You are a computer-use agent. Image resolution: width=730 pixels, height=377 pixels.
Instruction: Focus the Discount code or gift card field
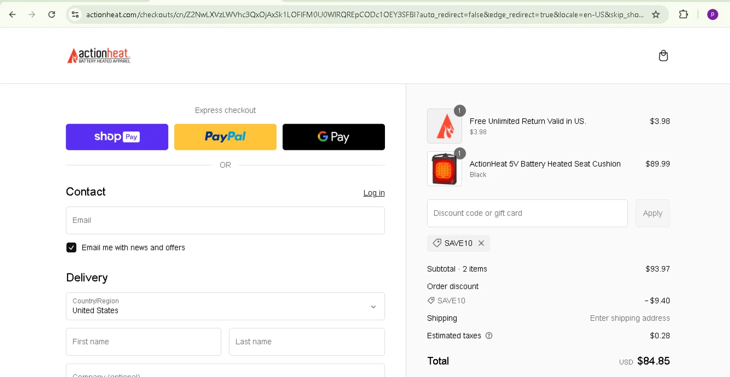point(528,213)
